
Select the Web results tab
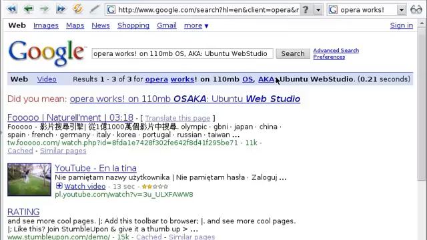19,79
